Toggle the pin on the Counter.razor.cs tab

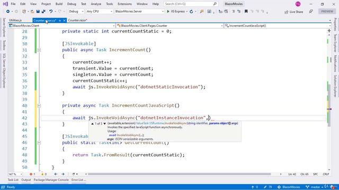pyautogui.click(x=60, y=21)
